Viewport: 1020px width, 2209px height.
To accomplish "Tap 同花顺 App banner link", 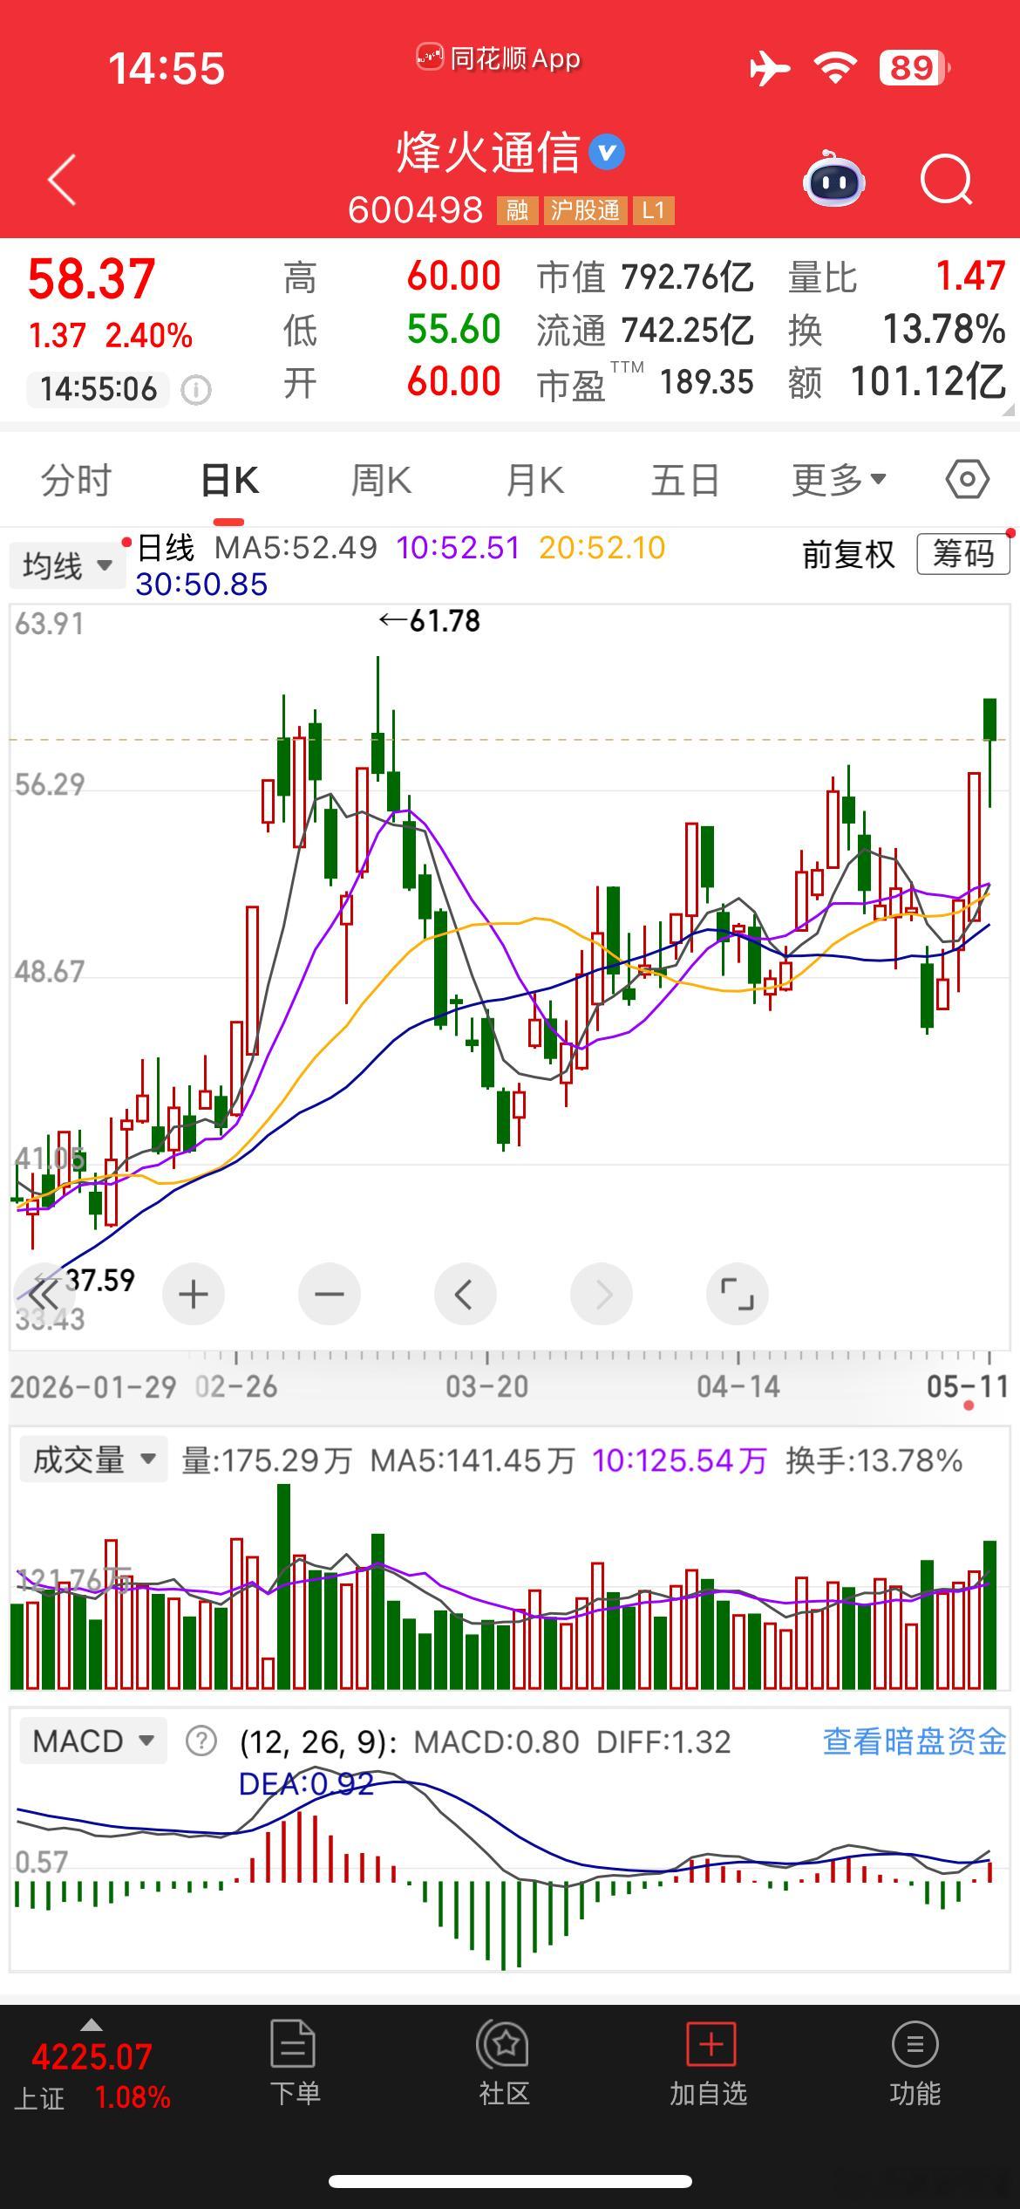I will 499,58.
